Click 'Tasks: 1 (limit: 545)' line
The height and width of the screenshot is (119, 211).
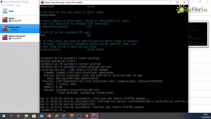click(61, 84)
